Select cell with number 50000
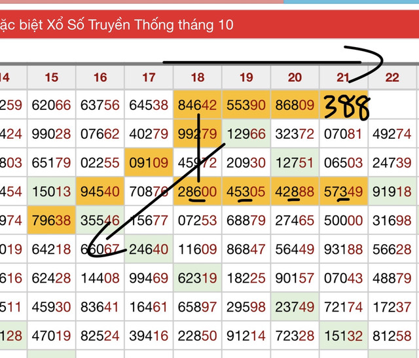The image size is (419, 358). coord(343,220)
